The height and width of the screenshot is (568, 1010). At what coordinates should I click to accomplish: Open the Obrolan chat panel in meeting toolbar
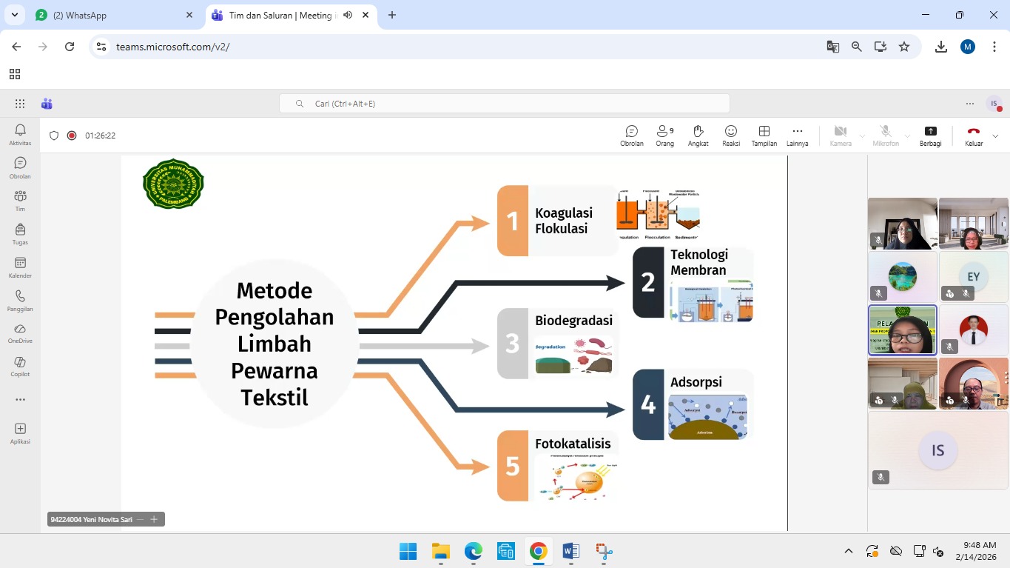point(631,135)
